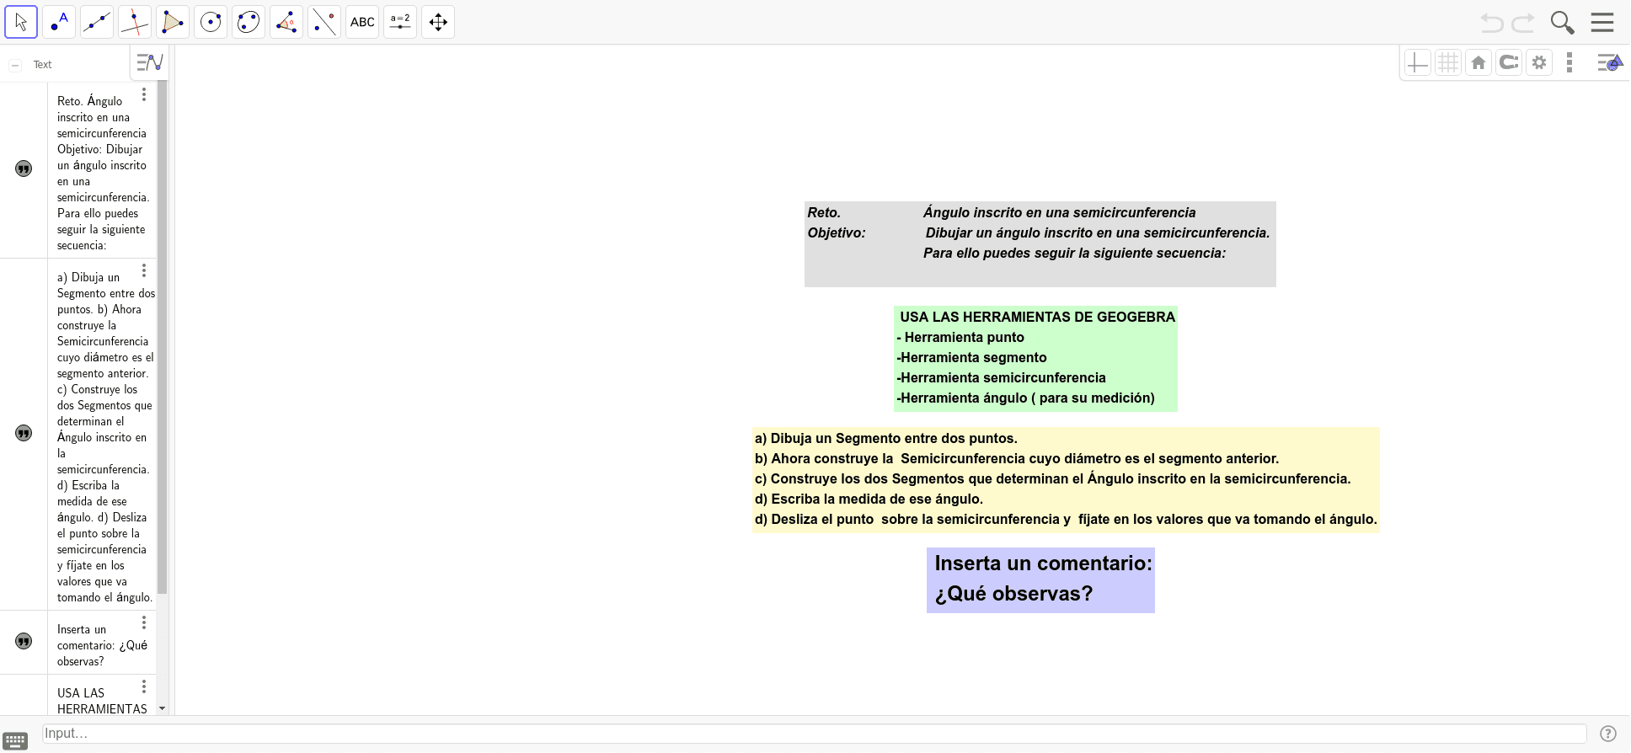Toggle the Graphics style bar button
1631x753 pixels.
pos(1609,62)
